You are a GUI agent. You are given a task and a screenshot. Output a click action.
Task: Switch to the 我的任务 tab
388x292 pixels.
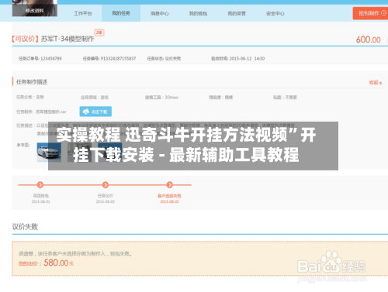[121, 13]
